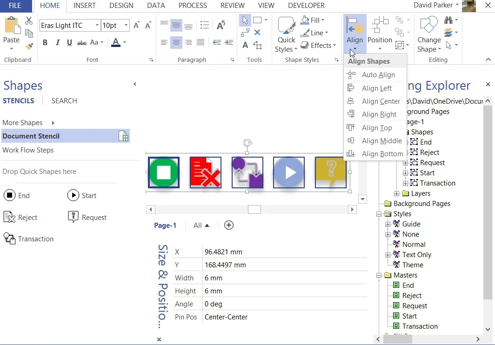This screenshot has width=495, height=345.
Task: Select the purple Transaction shape on canvas
Action: tap(247, 172)
